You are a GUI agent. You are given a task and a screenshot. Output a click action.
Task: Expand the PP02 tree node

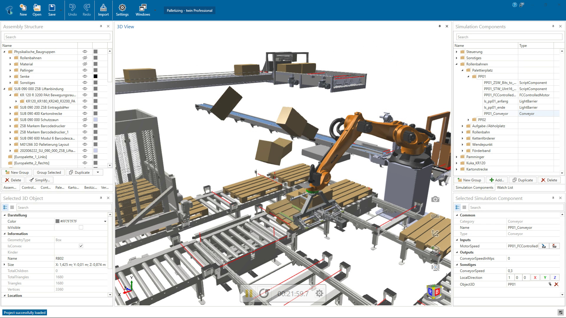468,120
